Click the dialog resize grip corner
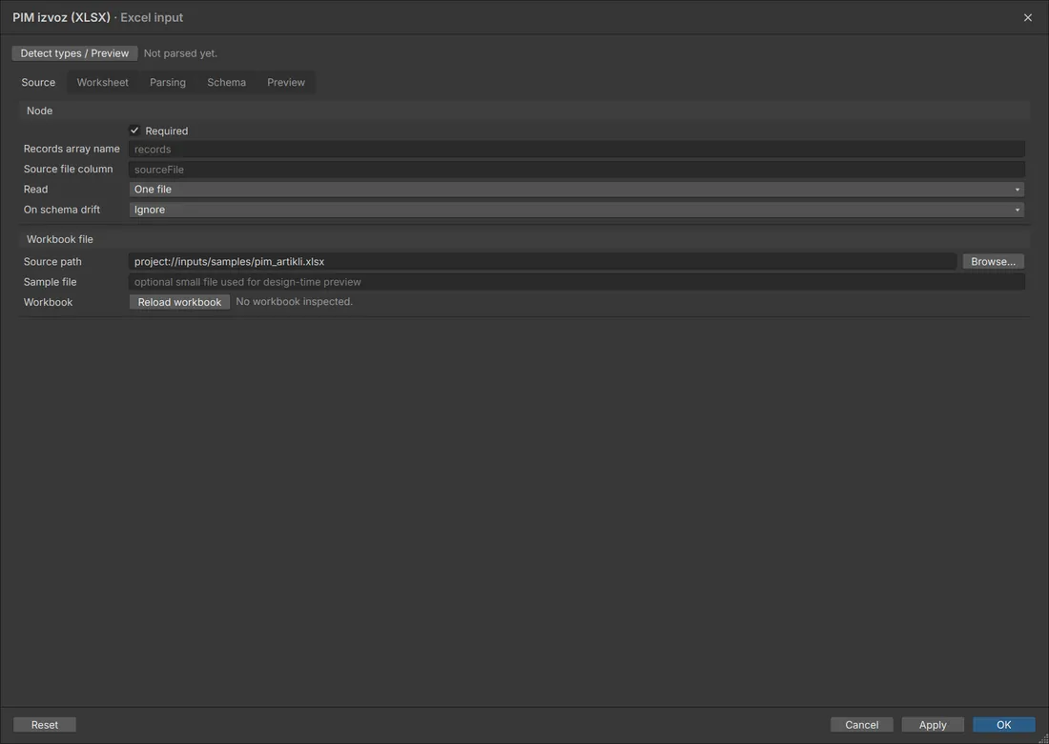Image resolution: width=1049 pixels, height=744 pixels. coord(1044,739)
